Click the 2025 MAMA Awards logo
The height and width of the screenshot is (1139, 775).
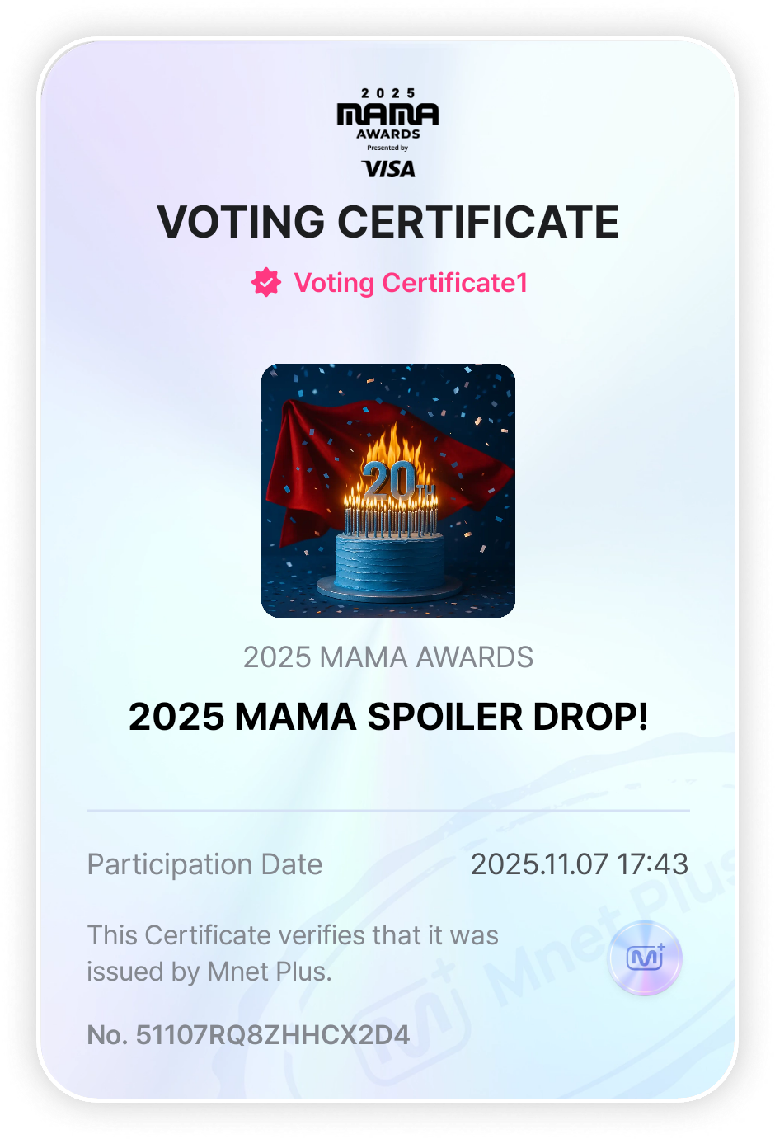[387, 115]
